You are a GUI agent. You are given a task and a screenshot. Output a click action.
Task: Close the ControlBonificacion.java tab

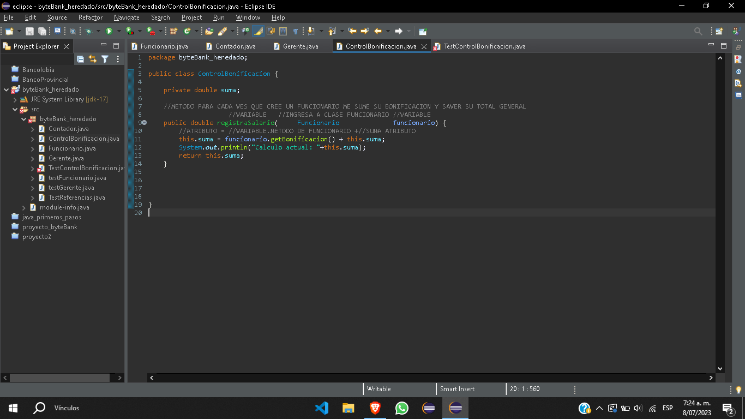point(424,46)
